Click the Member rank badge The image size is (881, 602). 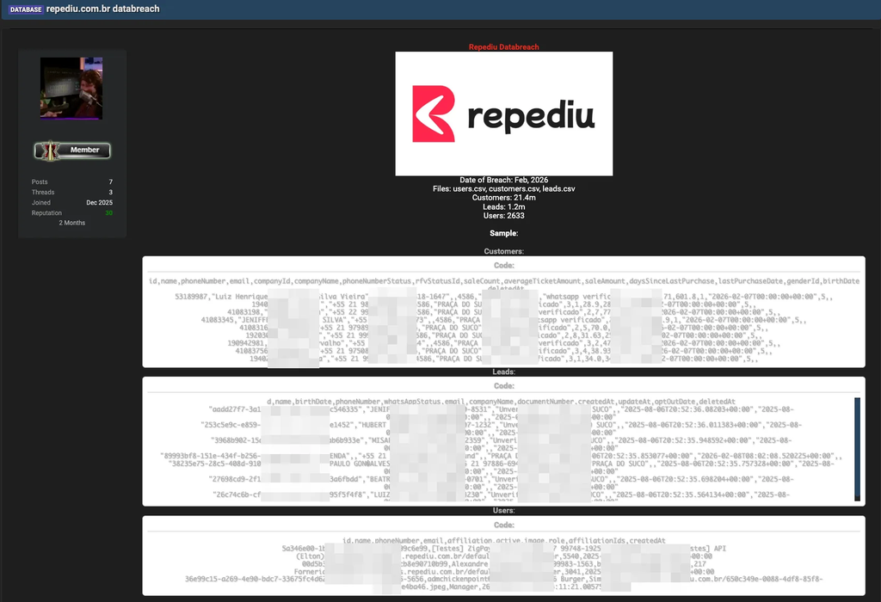tap(71, 150)
